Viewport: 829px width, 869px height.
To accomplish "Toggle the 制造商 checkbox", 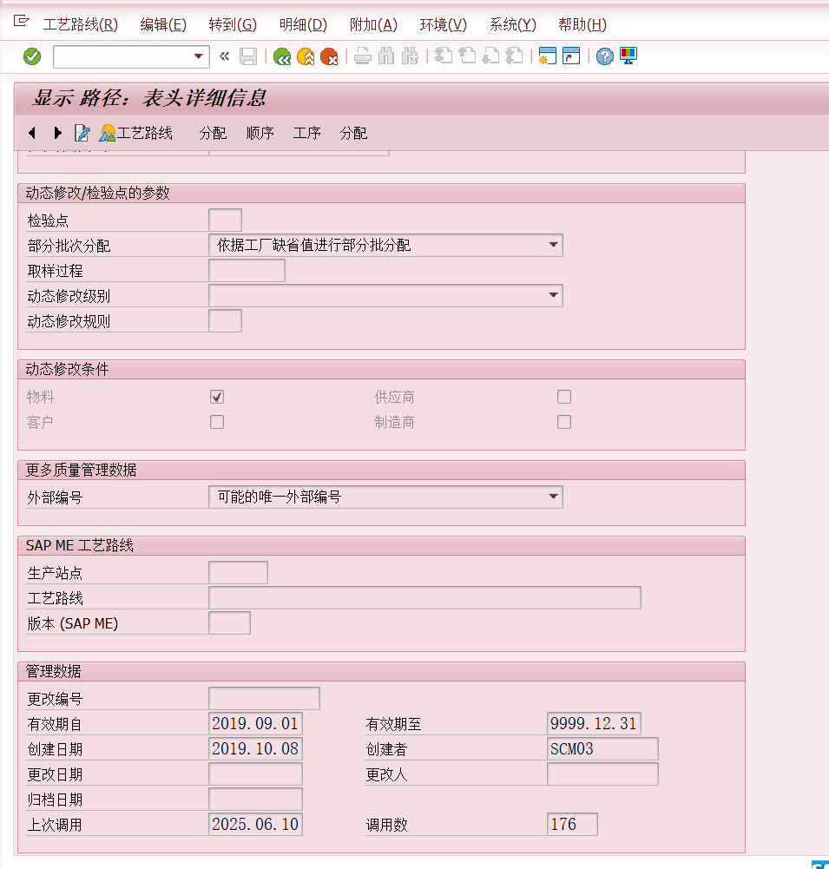I will 564,422.
